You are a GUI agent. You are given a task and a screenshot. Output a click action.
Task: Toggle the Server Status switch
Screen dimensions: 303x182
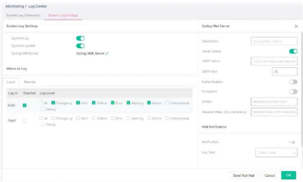(x=293, y=51)
